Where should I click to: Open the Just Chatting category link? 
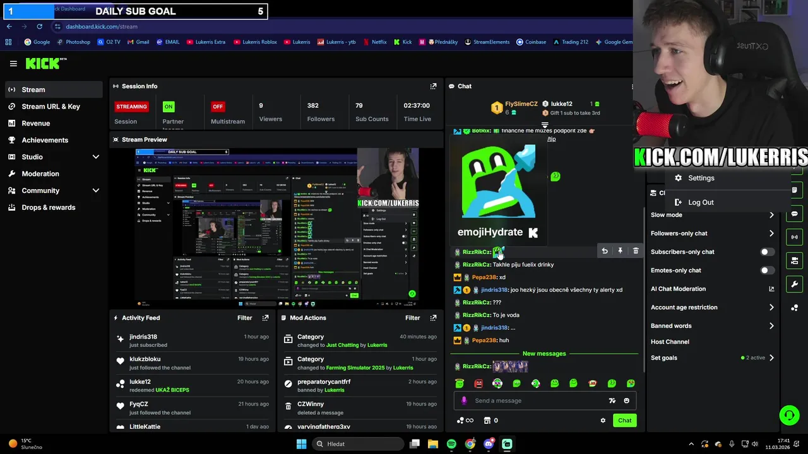[342, 346]
